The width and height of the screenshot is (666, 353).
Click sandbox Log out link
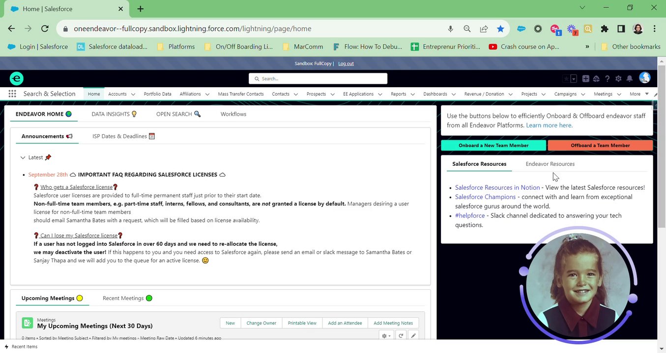[x=346, y=64]
